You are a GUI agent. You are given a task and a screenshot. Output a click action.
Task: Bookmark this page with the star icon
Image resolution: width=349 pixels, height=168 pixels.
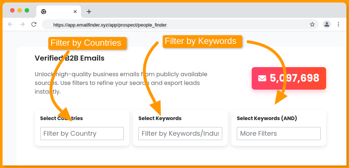coord(312,24)
